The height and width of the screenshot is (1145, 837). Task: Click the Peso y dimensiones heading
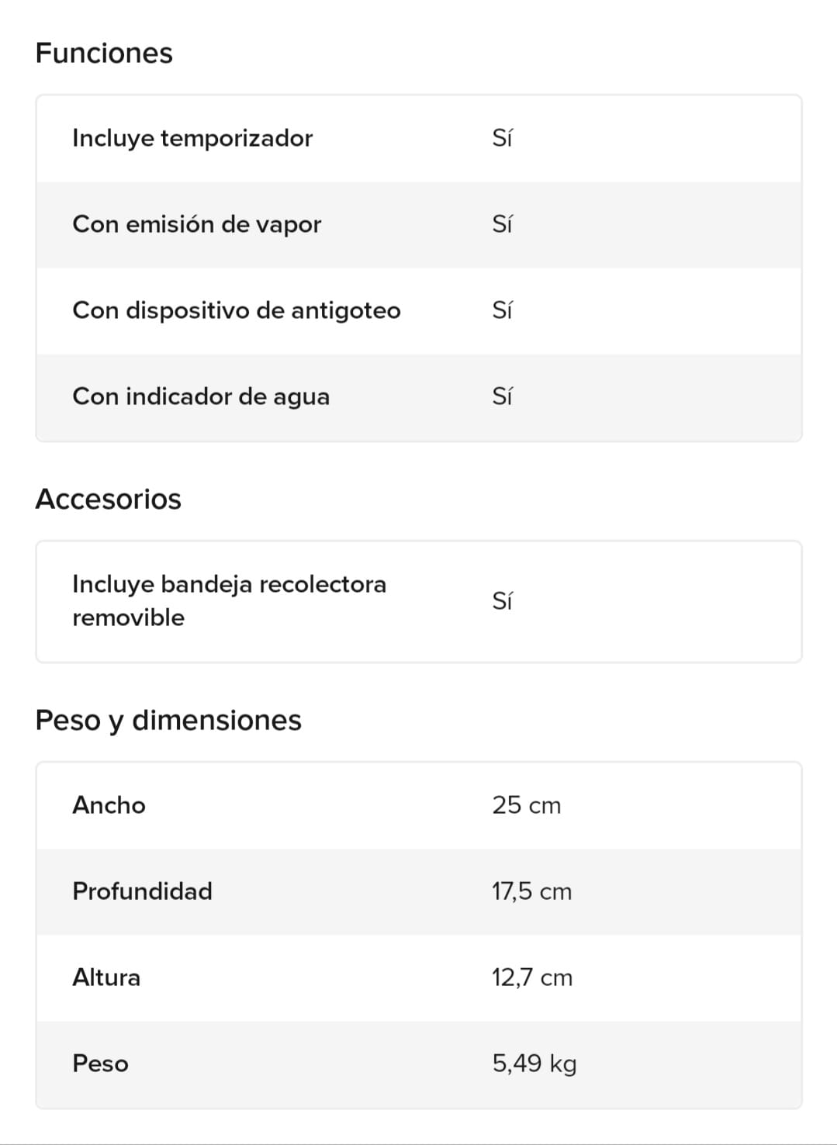pyautogui.click(x=168, y=720)
